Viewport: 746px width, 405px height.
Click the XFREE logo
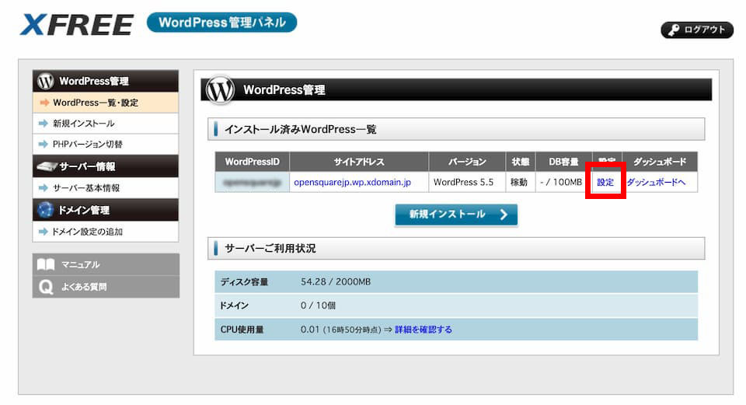pyautogui.click(x=76, y=25)
